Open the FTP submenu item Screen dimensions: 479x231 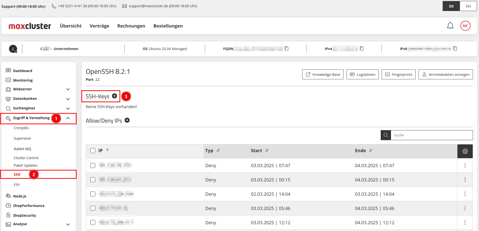click(x=17, y=185)
